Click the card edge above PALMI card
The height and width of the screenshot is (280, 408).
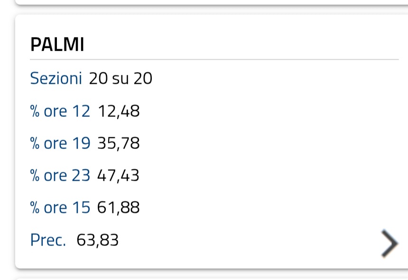tap(212, 2)
